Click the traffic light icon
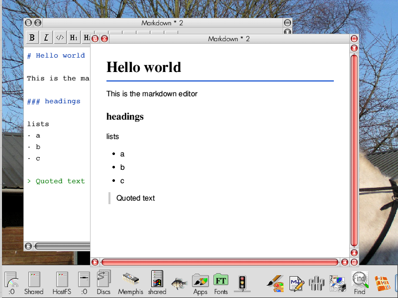Screen dimensions: 398x298 pos(242,283)
